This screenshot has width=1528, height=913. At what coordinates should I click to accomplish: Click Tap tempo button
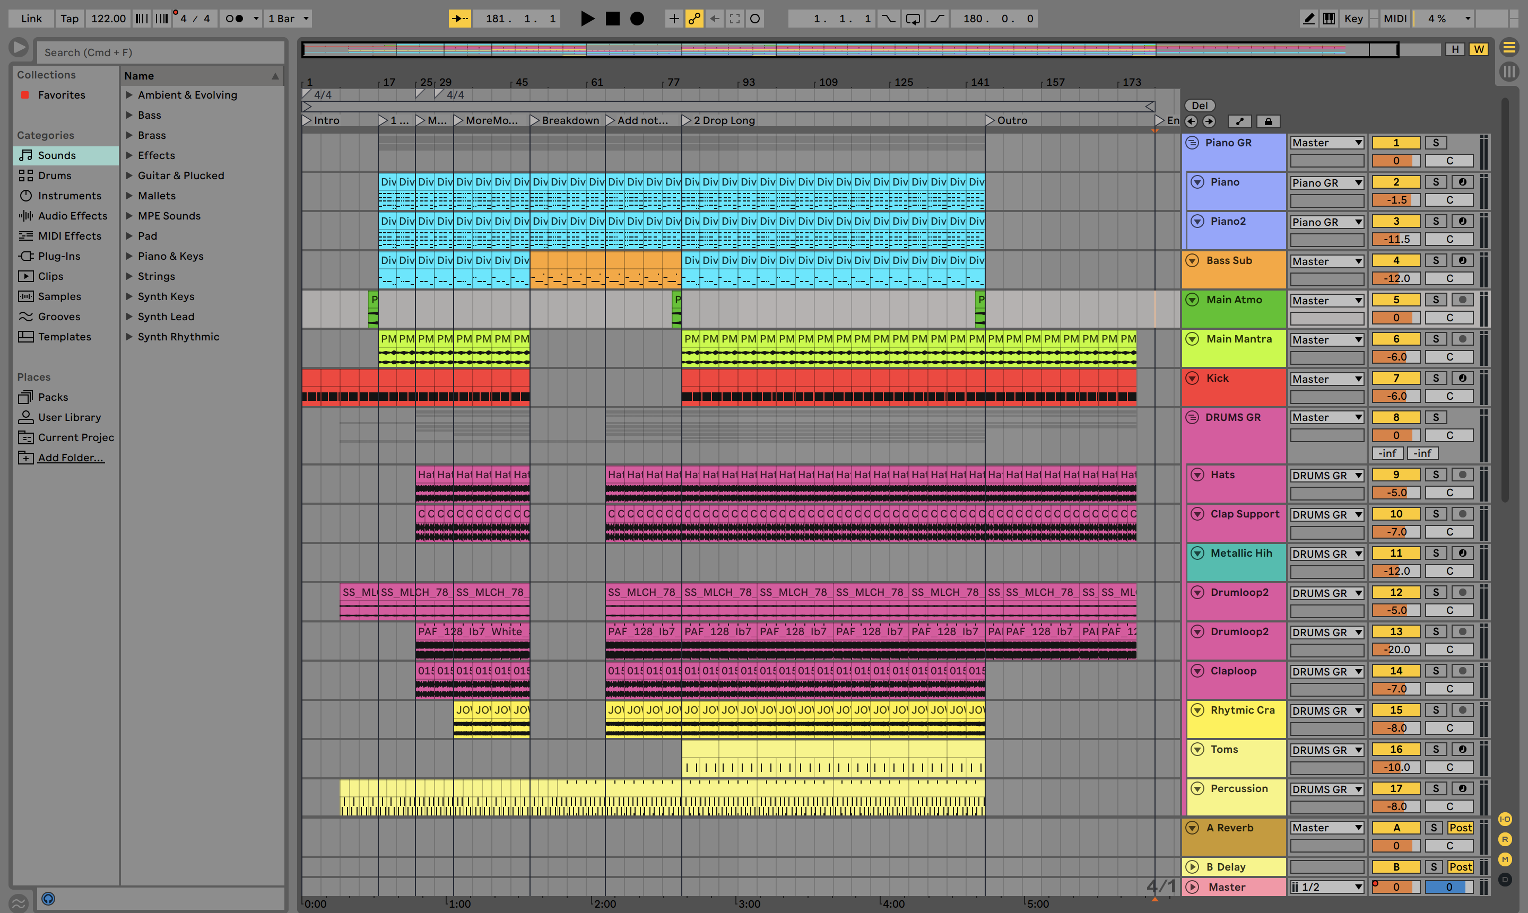70,19
